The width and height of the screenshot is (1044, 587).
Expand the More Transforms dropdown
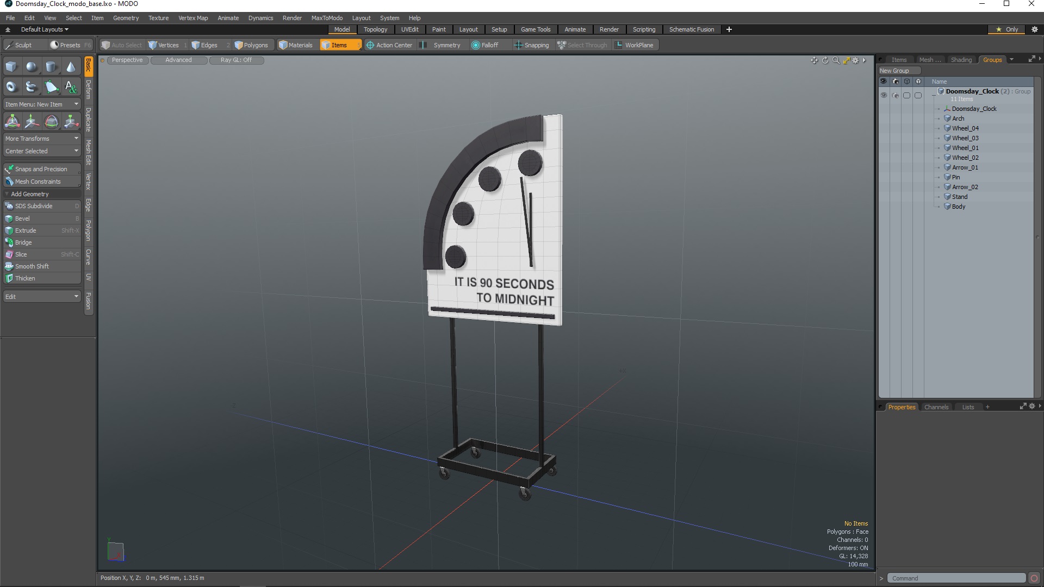[x=42, y=139]
